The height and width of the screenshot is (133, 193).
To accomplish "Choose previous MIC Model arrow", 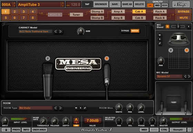I will click(x=185, y=76).
